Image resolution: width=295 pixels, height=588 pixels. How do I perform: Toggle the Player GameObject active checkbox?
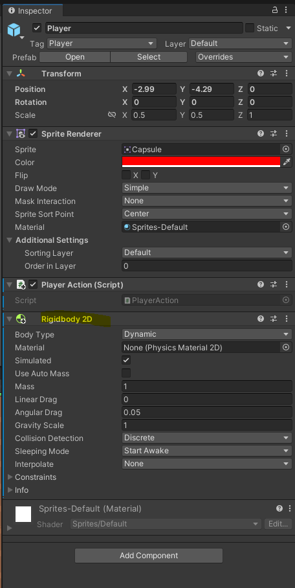pyautogui.click(x=37, y=28)
